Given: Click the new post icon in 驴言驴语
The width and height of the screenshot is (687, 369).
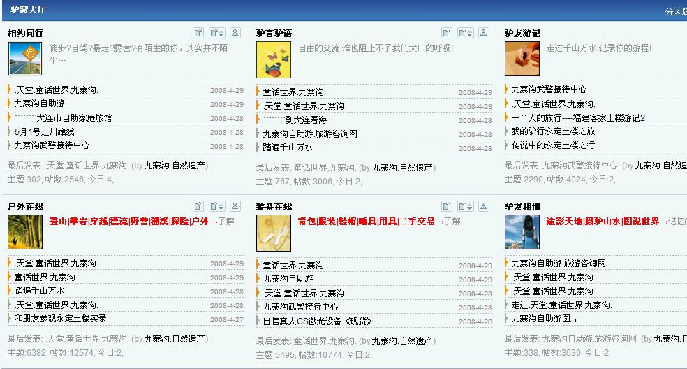Looking at the screenshot, I should click(447, 33).
